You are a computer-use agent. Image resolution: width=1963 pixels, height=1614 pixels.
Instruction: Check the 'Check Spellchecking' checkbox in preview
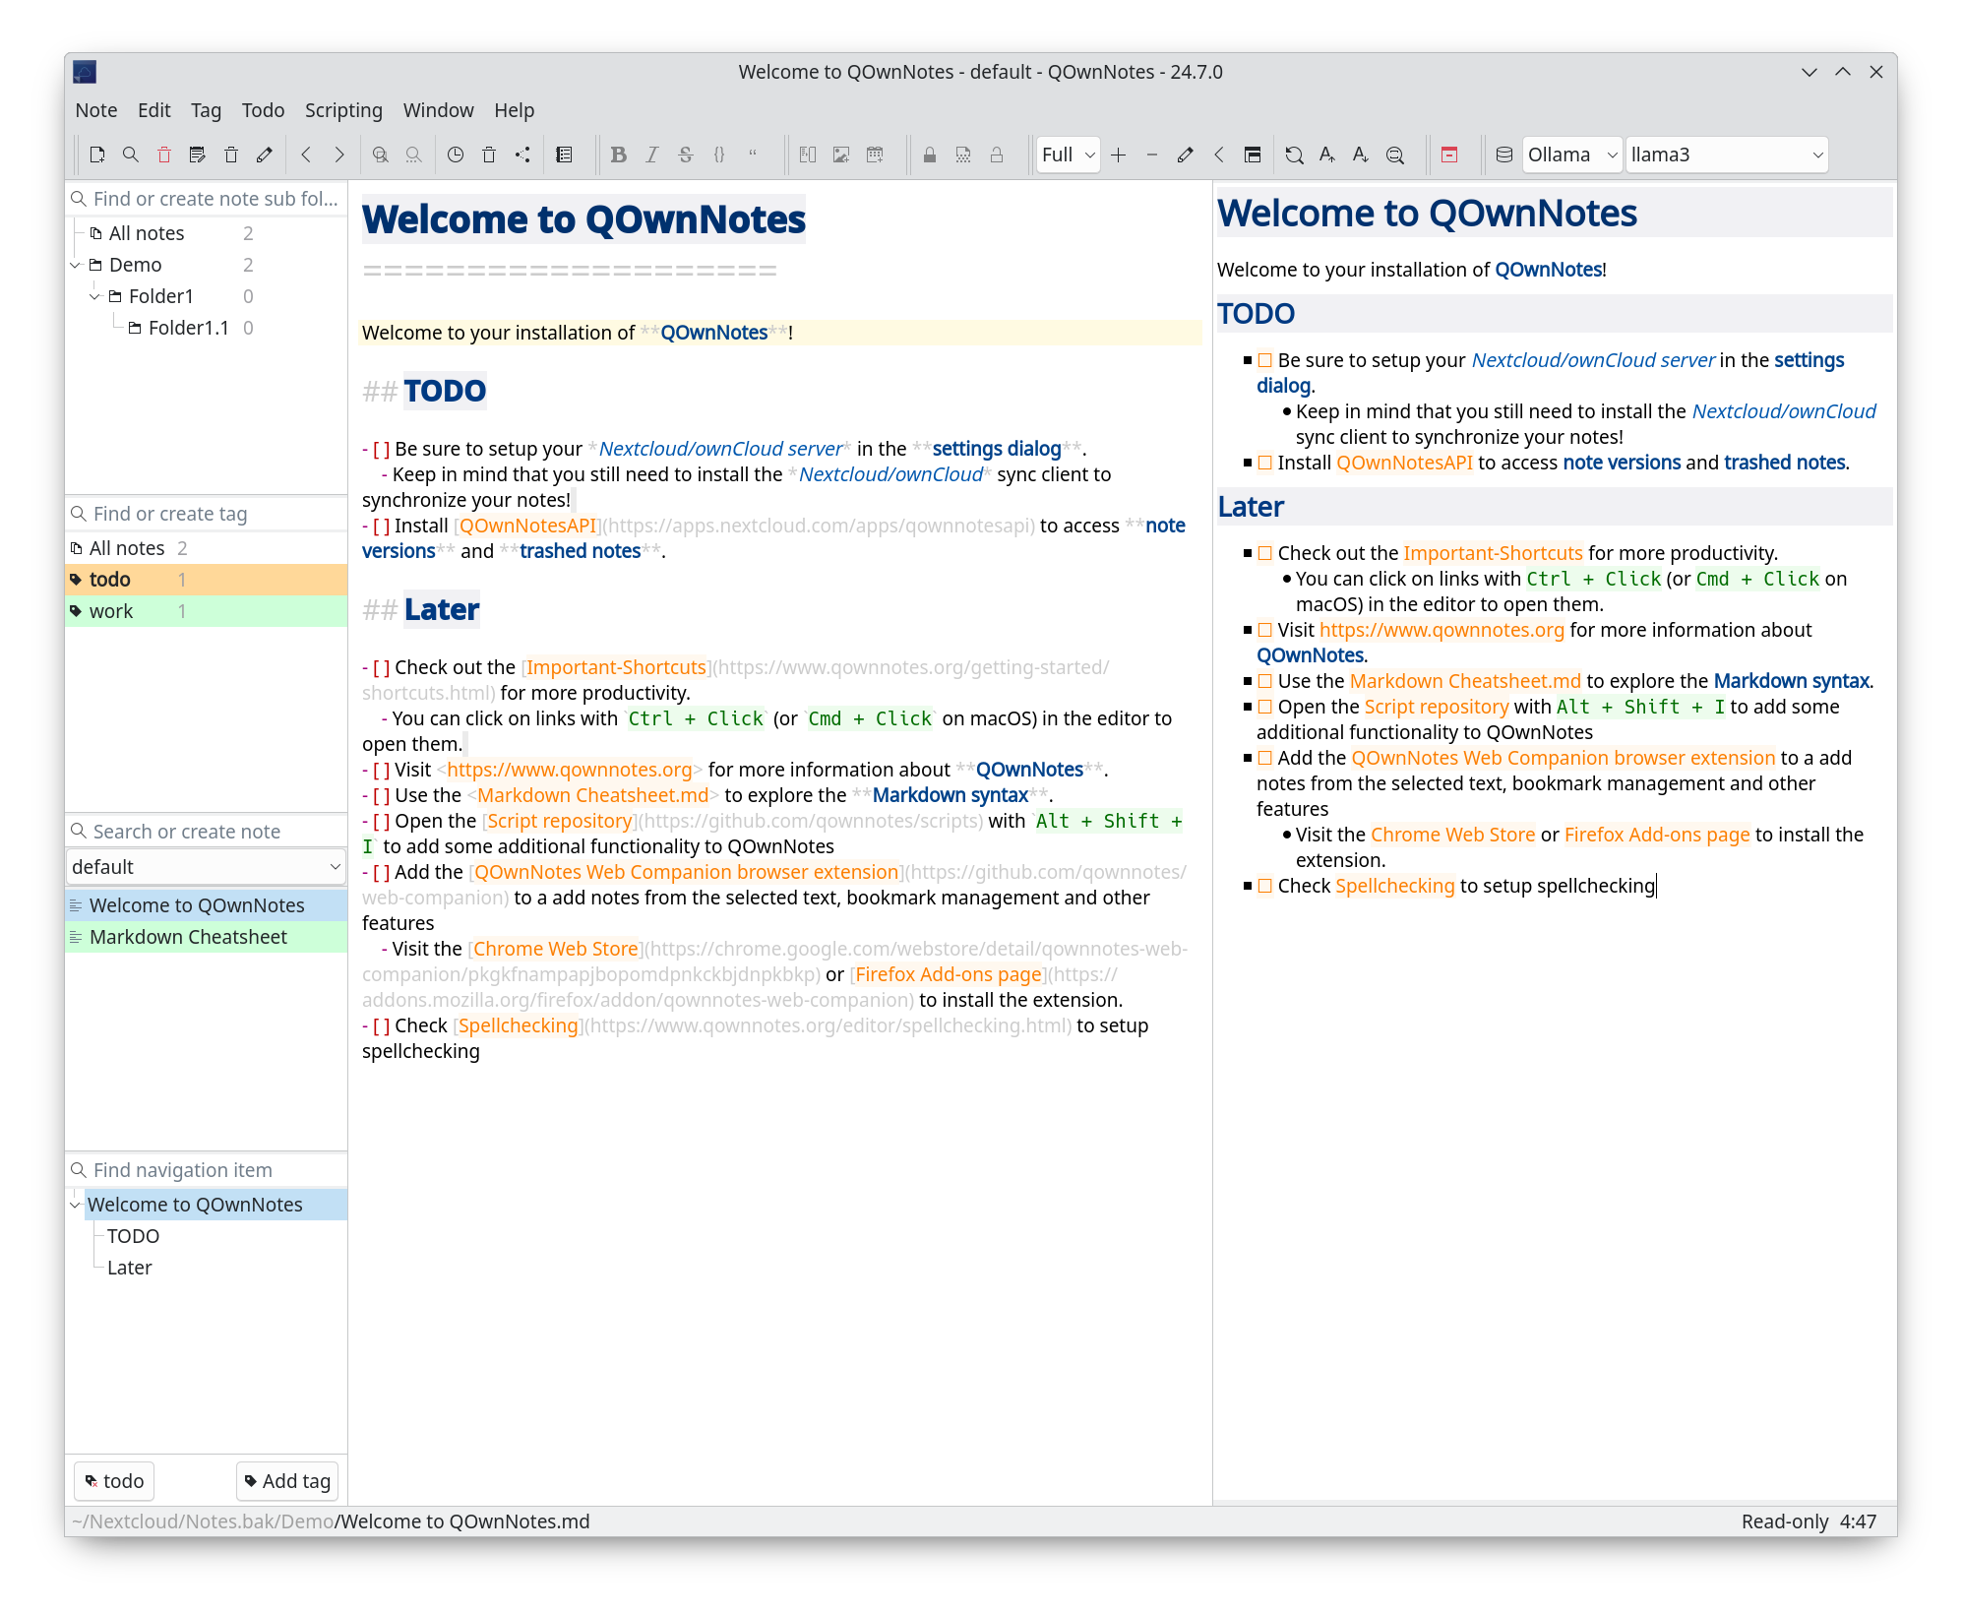tap(1265, 886)
